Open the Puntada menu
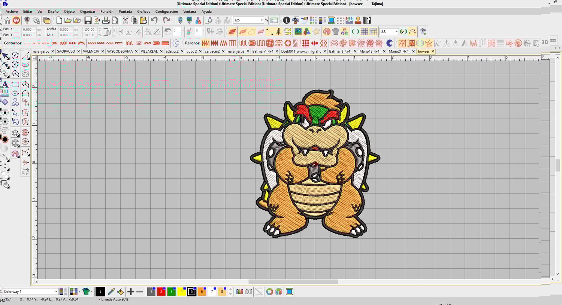Image resolution: width=562 pixels, height=305 pixels. point(125,12)
